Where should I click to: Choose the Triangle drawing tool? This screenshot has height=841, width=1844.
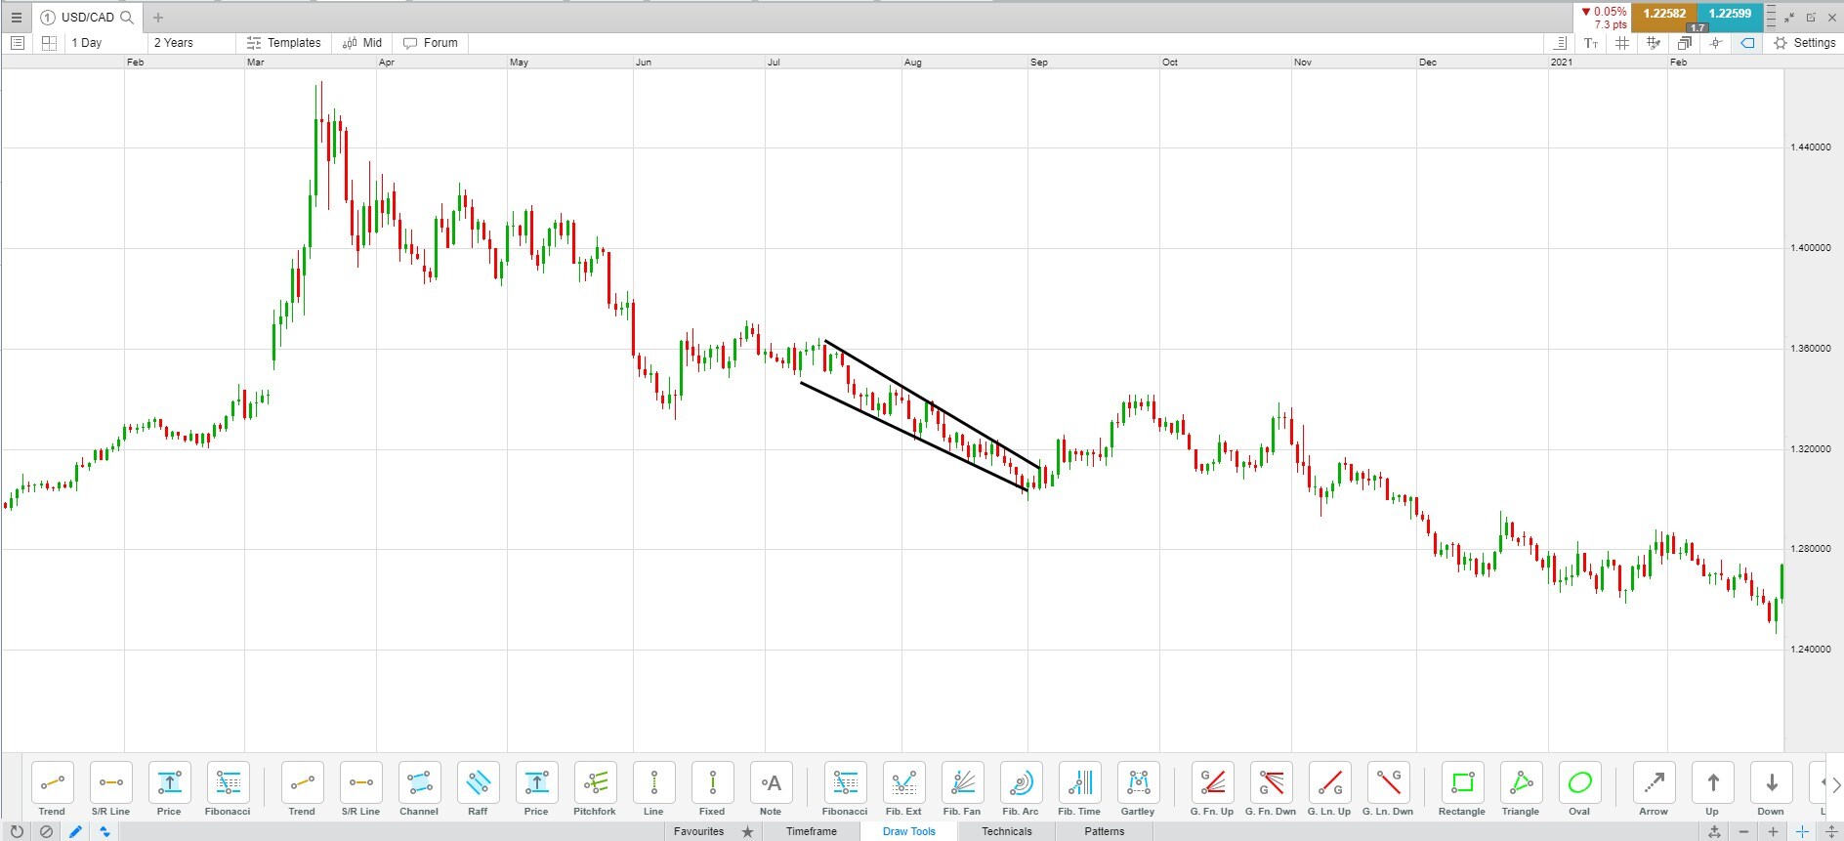tap(1521, 789)
